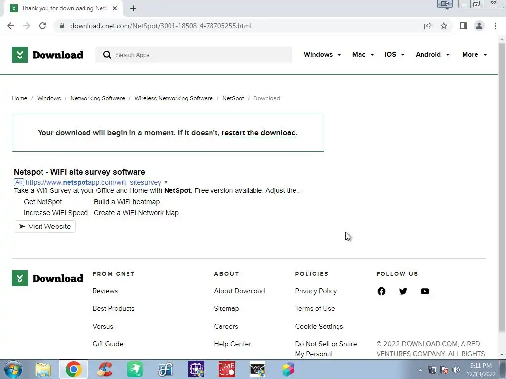Open Windows Explorer from taskbar

tap(43, 369)
